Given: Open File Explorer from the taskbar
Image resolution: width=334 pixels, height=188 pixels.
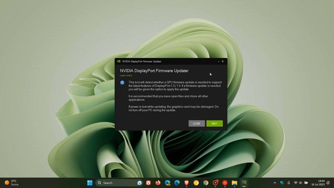Looking at the screenshot, I should tap(234, 183).
